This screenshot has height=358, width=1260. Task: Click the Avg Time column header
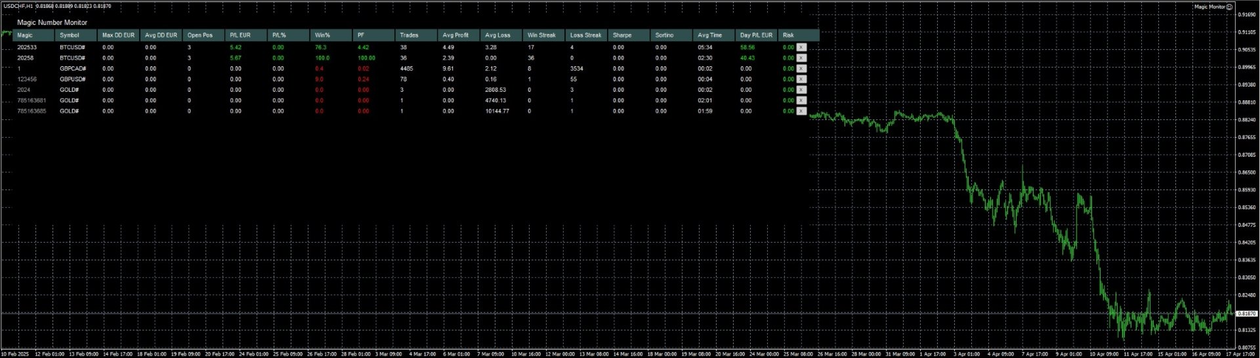713,35
